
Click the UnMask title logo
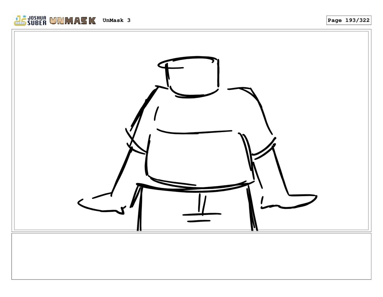[73, 21]
